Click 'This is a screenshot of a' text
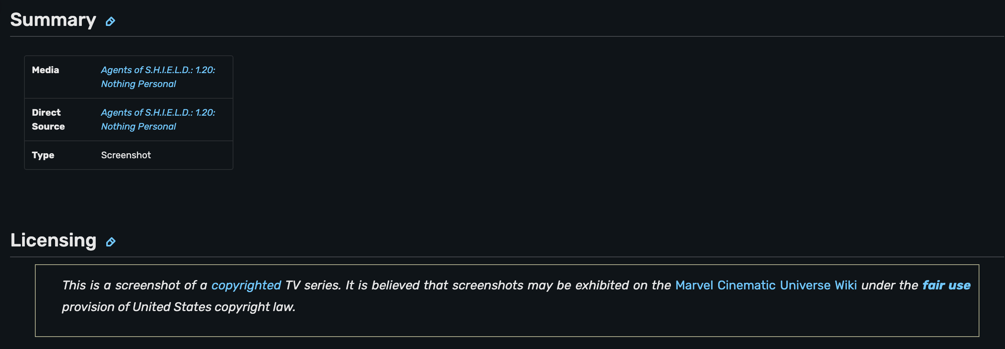 pos(135,285)
